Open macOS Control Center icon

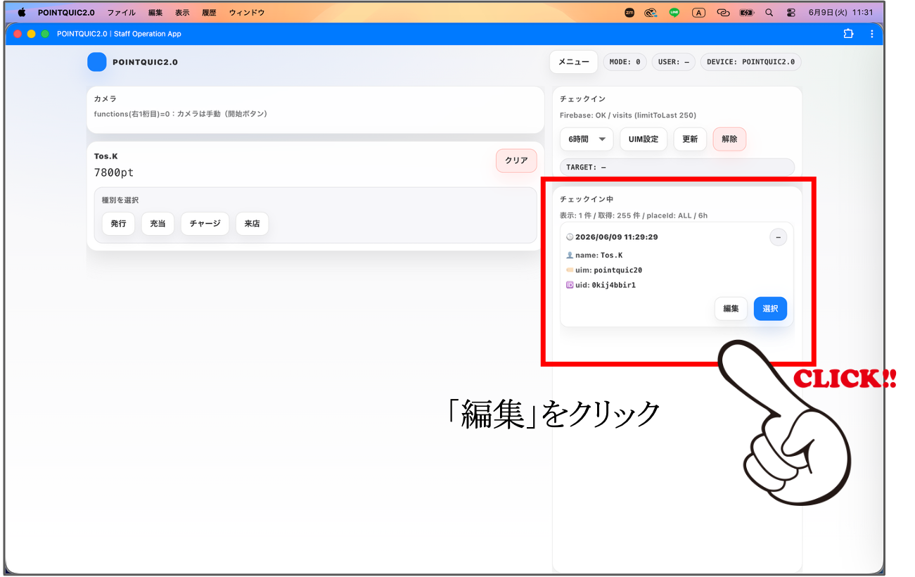(x=791, y=13)
